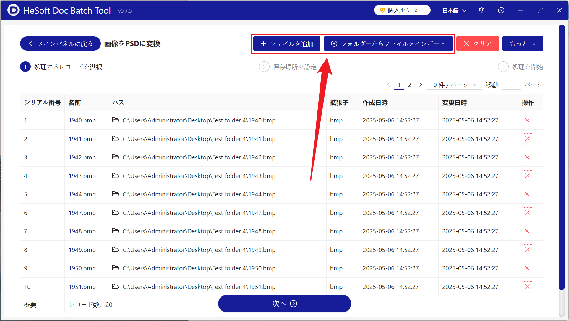569x321 pixels.
Task: Open folder icon for 1951.bmp path
Action: [x=116, y=286]
